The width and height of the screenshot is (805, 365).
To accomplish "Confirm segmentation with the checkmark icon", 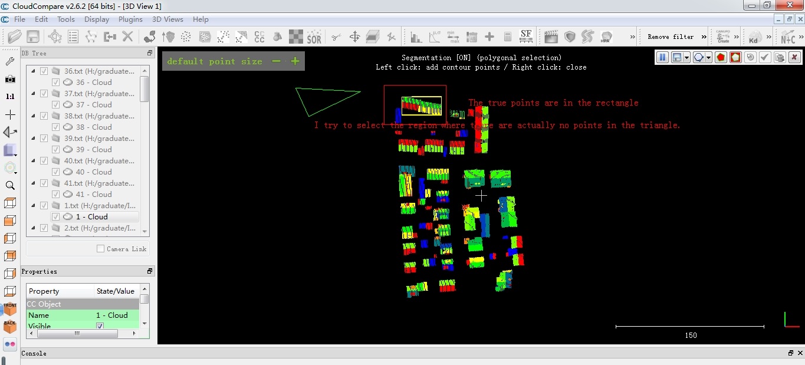I will [x=765, y=57].
